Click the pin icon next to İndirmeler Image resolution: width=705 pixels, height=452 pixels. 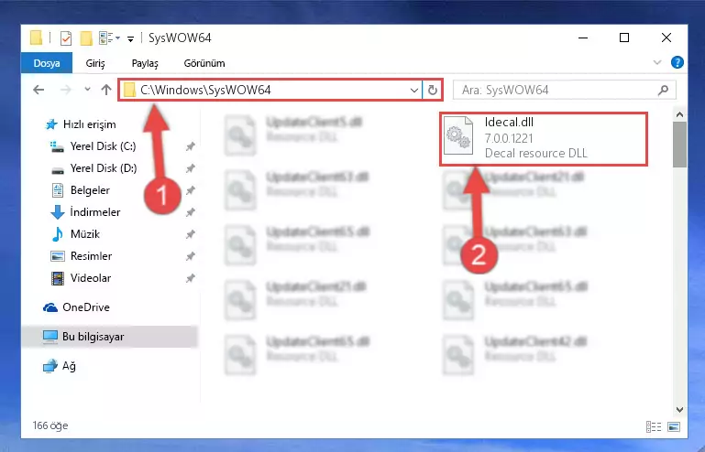[191, 212]
